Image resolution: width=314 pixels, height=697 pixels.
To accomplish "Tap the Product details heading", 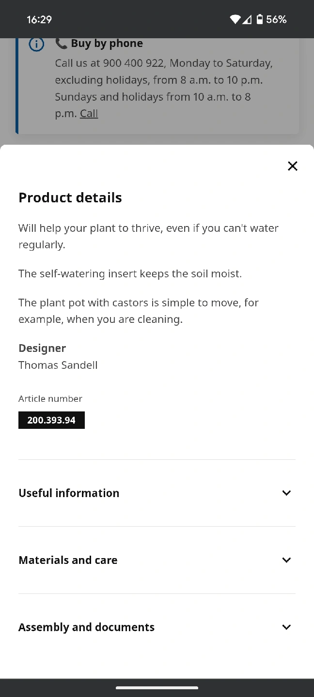I will (x=70, y=197).
